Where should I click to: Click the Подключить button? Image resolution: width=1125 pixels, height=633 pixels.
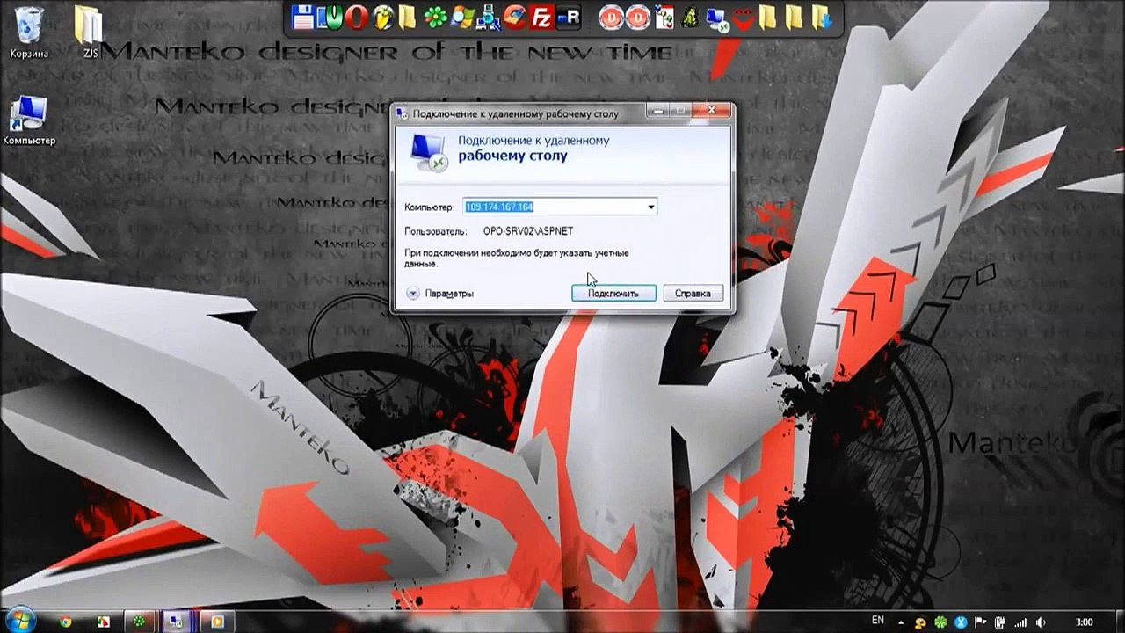click(x=613, y=293)
